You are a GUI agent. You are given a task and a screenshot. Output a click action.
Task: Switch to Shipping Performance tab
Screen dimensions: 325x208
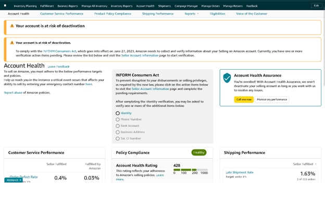pyautogui.click(x=158, y=14)
